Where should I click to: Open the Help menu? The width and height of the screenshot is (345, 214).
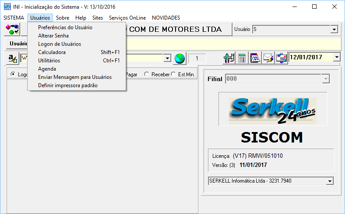click(81, 18)
